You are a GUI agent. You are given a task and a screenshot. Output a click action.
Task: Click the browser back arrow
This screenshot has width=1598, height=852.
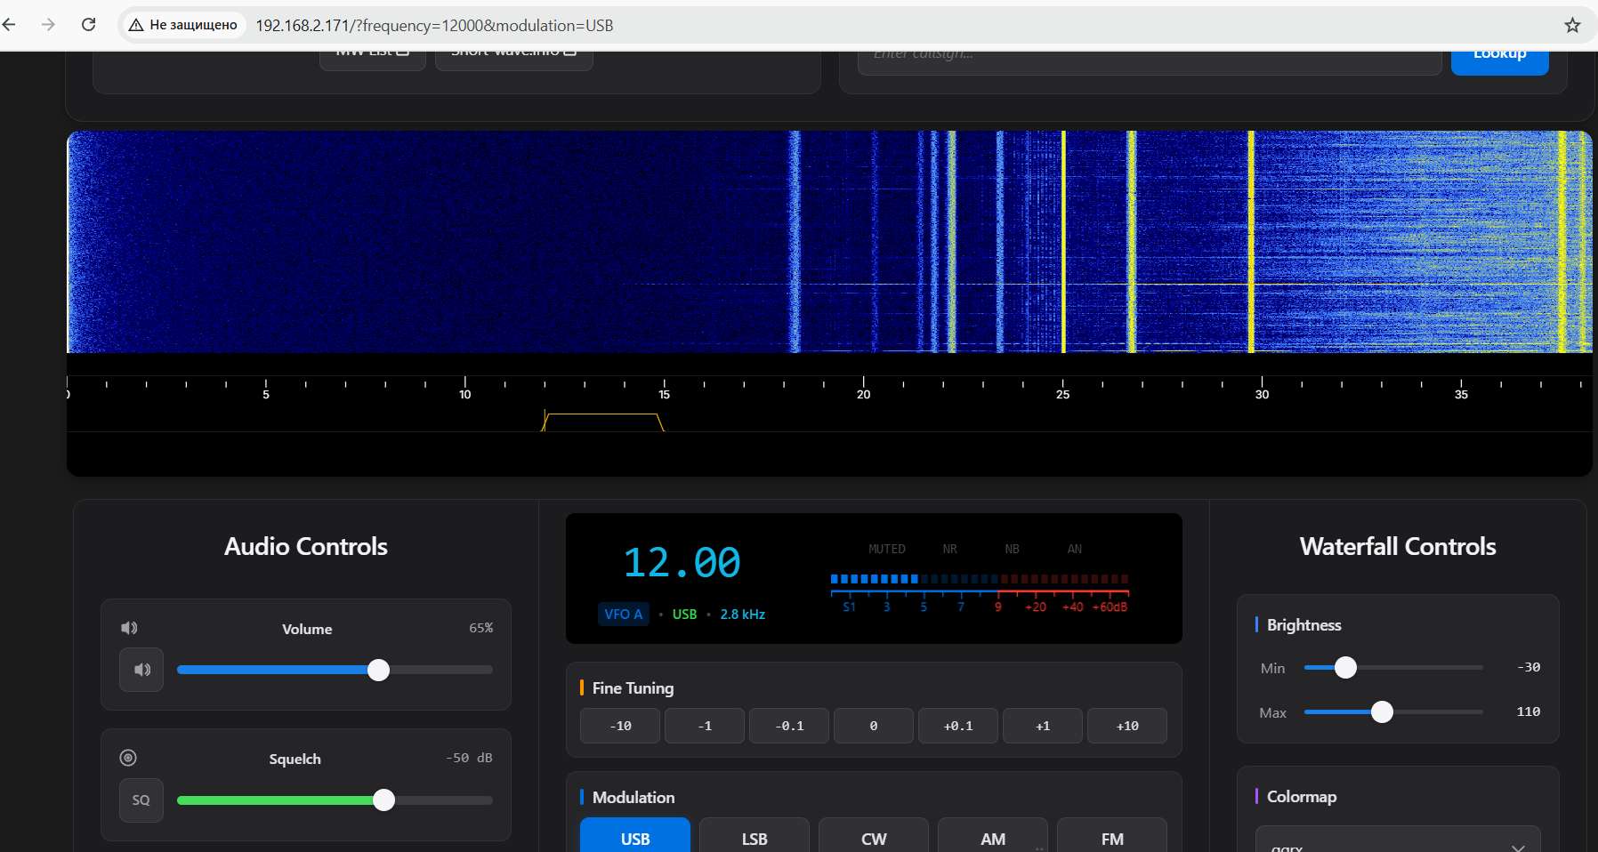pos(10,25)
